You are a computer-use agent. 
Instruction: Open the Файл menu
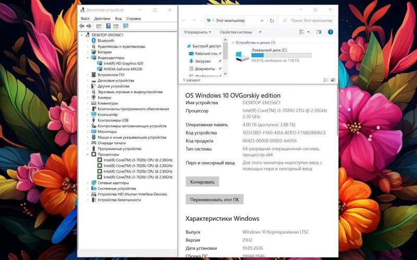point(85,19)
